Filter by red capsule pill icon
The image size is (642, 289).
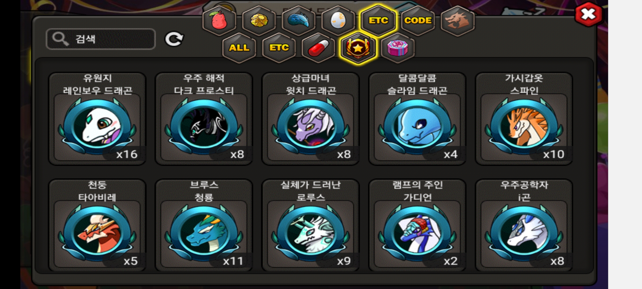pos(318,48)
